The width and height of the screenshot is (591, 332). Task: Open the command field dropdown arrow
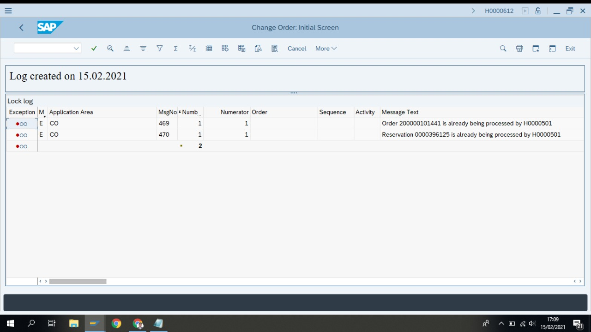click(x=77, y=48)
